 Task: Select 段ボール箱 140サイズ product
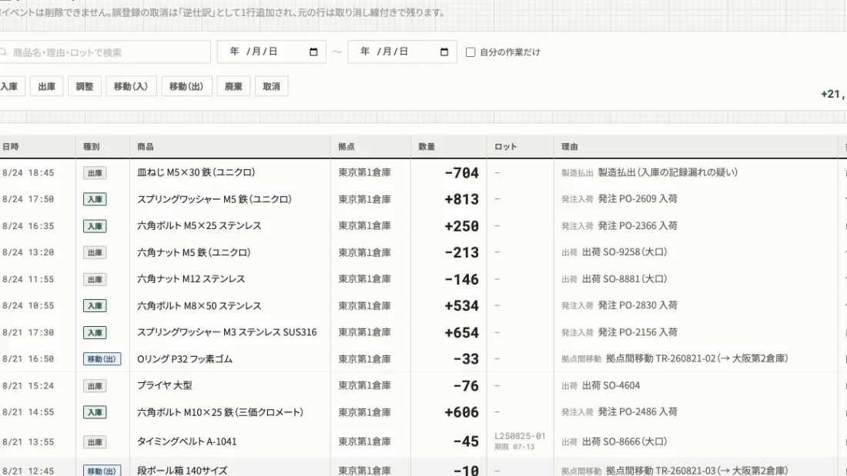(x=182, y=471)
